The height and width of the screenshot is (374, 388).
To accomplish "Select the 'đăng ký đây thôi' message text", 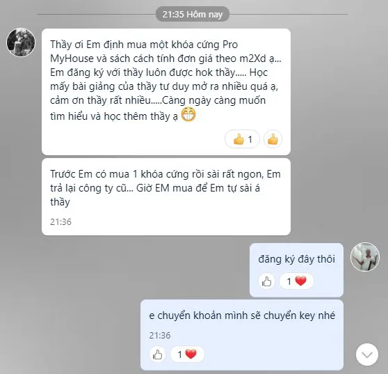I will tap(296, 259).
